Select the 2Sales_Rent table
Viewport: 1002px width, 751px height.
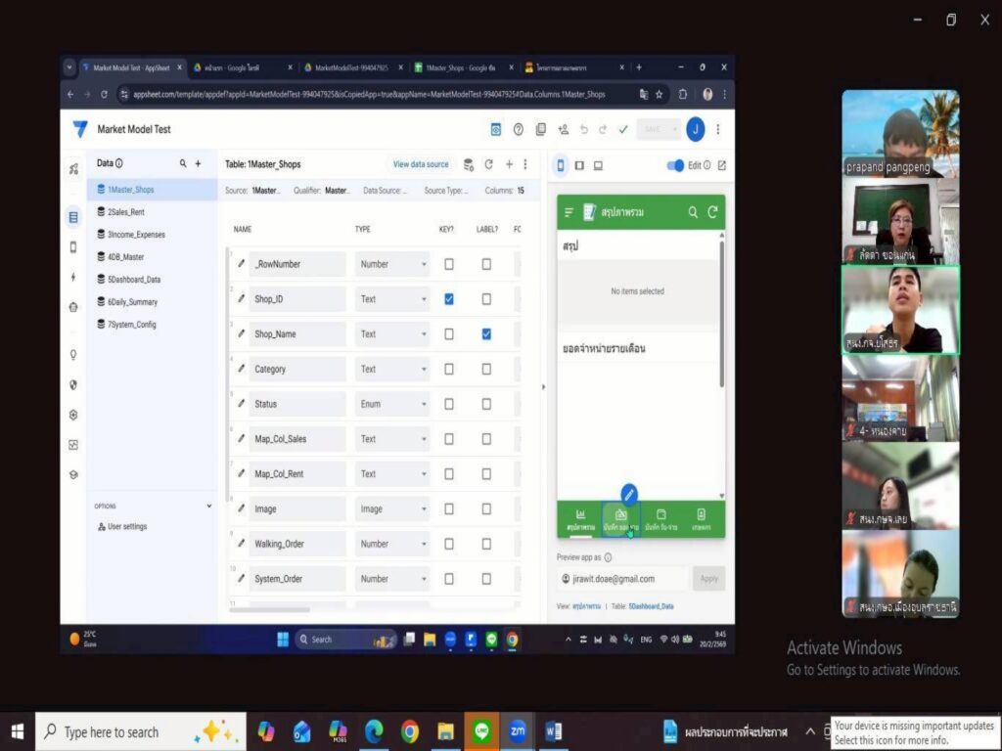(x=152, y=212)
